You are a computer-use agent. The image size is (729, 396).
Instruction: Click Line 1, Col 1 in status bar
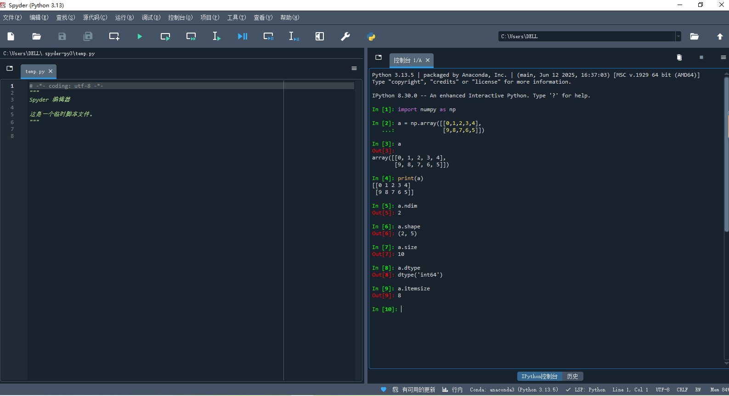pos(630,390)
